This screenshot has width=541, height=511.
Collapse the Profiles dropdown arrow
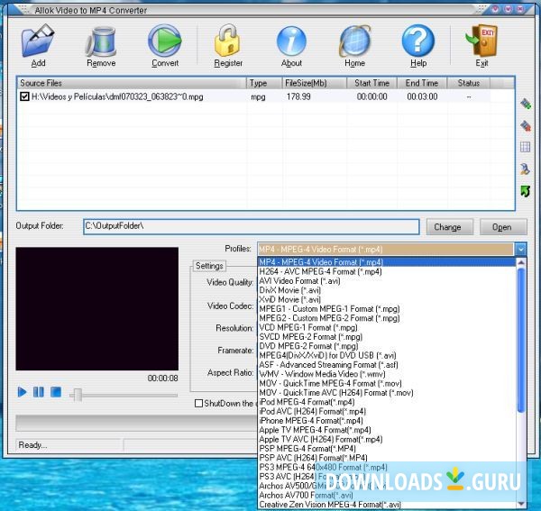point(520,249)
